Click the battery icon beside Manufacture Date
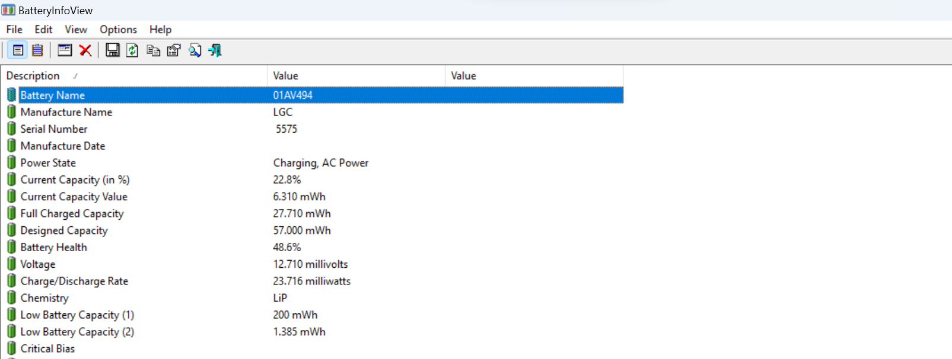The height and width of the screenshot is (359, 952). [11, 146]
